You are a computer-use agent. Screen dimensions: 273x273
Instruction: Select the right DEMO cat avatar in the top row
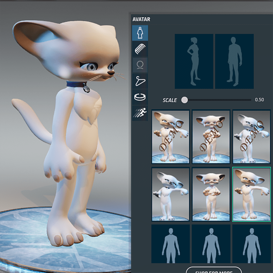[x=251, y=137]
